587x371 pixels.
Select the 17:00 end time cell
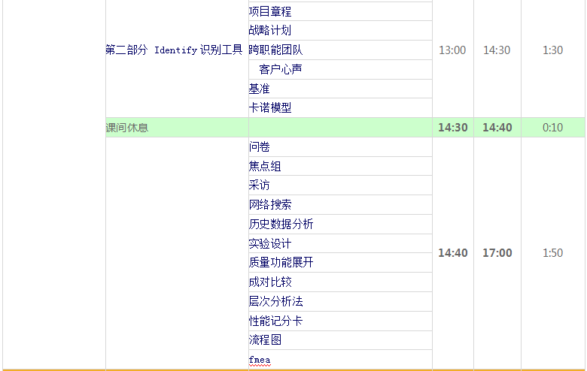(497, 253)
